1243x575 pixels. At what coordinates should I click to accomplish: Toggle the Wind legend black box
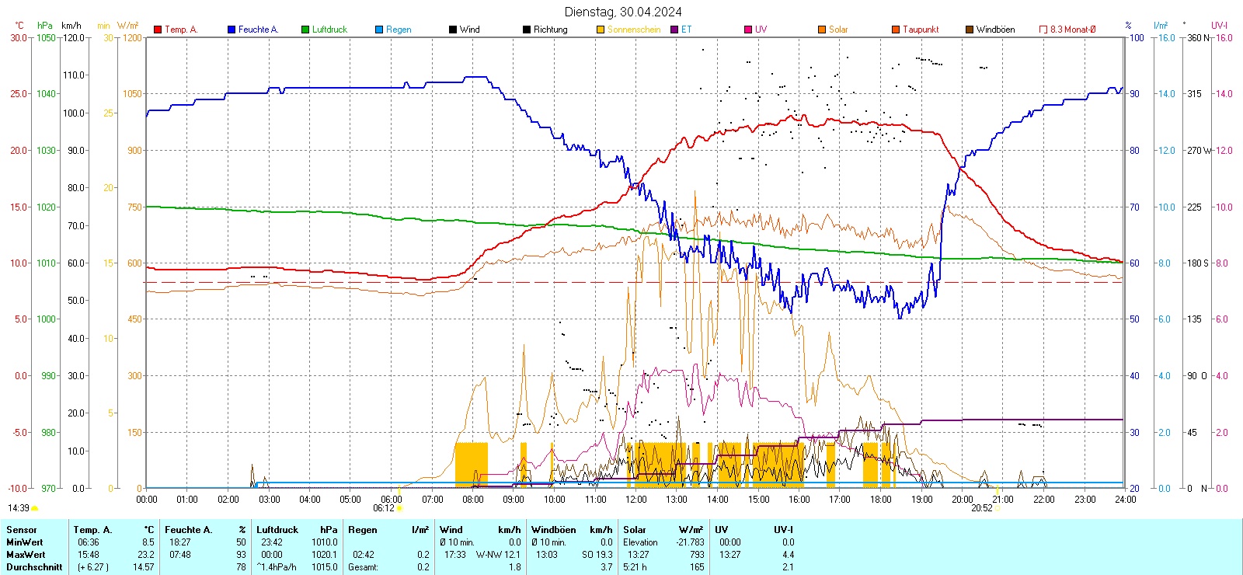(x=453, y=30)
